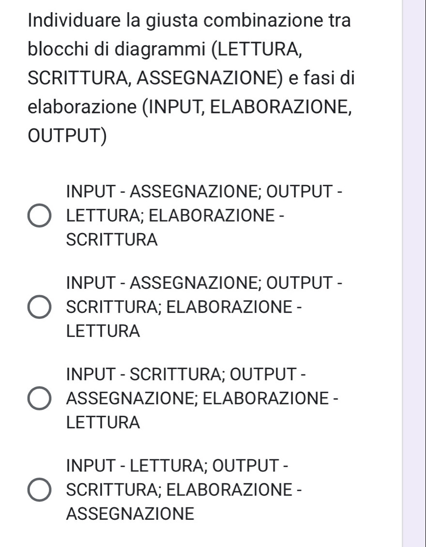This screenshot has width=426, height=547.
Task: Click 'SCRITTURA; ELABORAZIONE -' in the fourth answer
Action: coord(184,489)
